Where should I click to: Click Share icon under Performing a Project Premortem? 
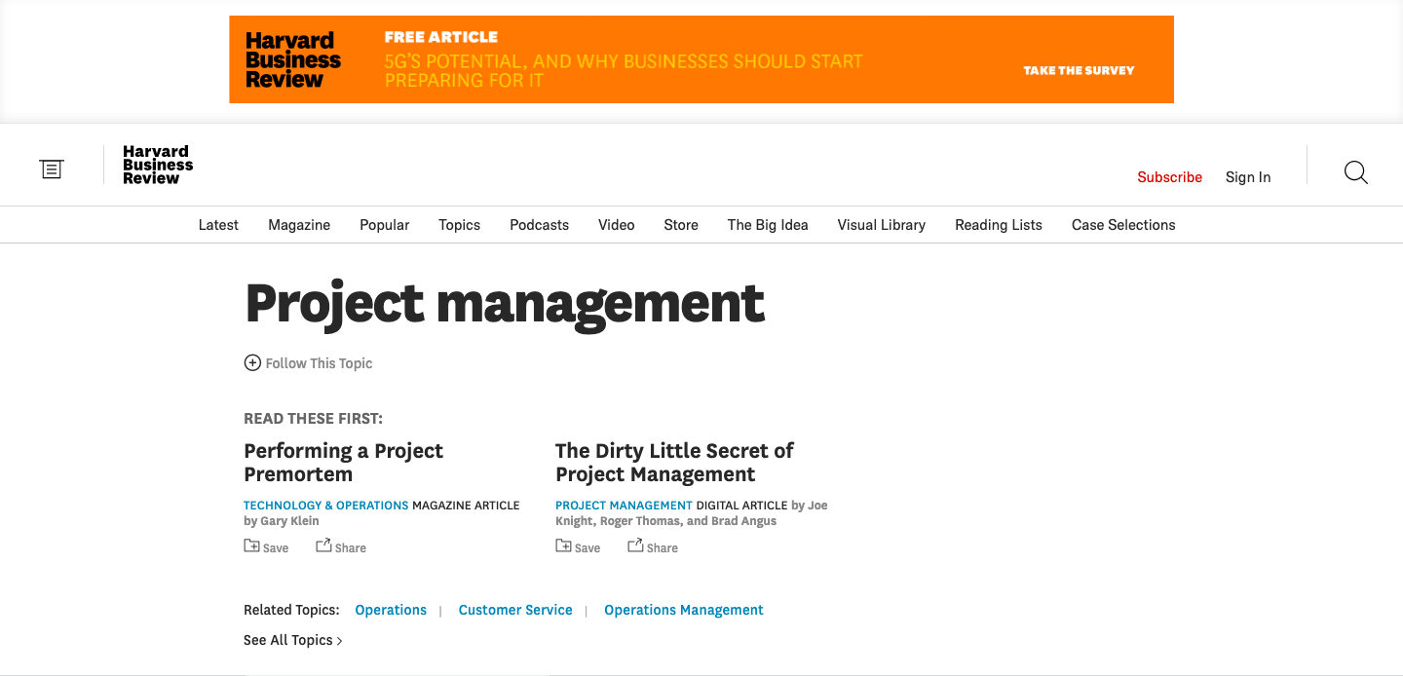click(323, 546)
